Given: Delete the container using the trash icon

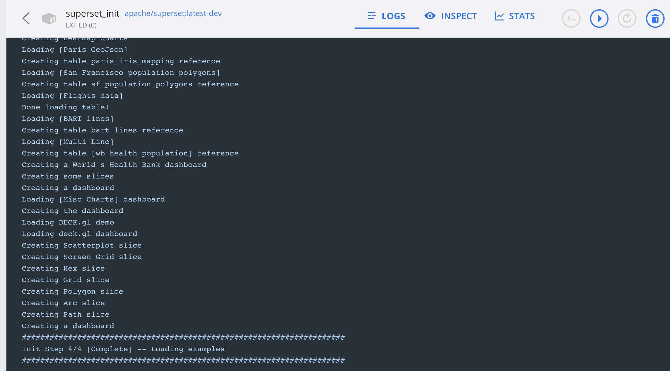Looking at the screenshot, I should [x=655, y=18].
